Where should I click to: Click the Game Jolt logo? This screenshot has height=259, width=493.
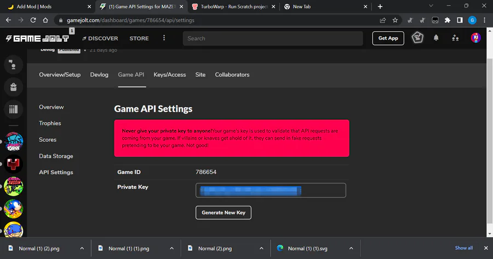click(37, 38)
